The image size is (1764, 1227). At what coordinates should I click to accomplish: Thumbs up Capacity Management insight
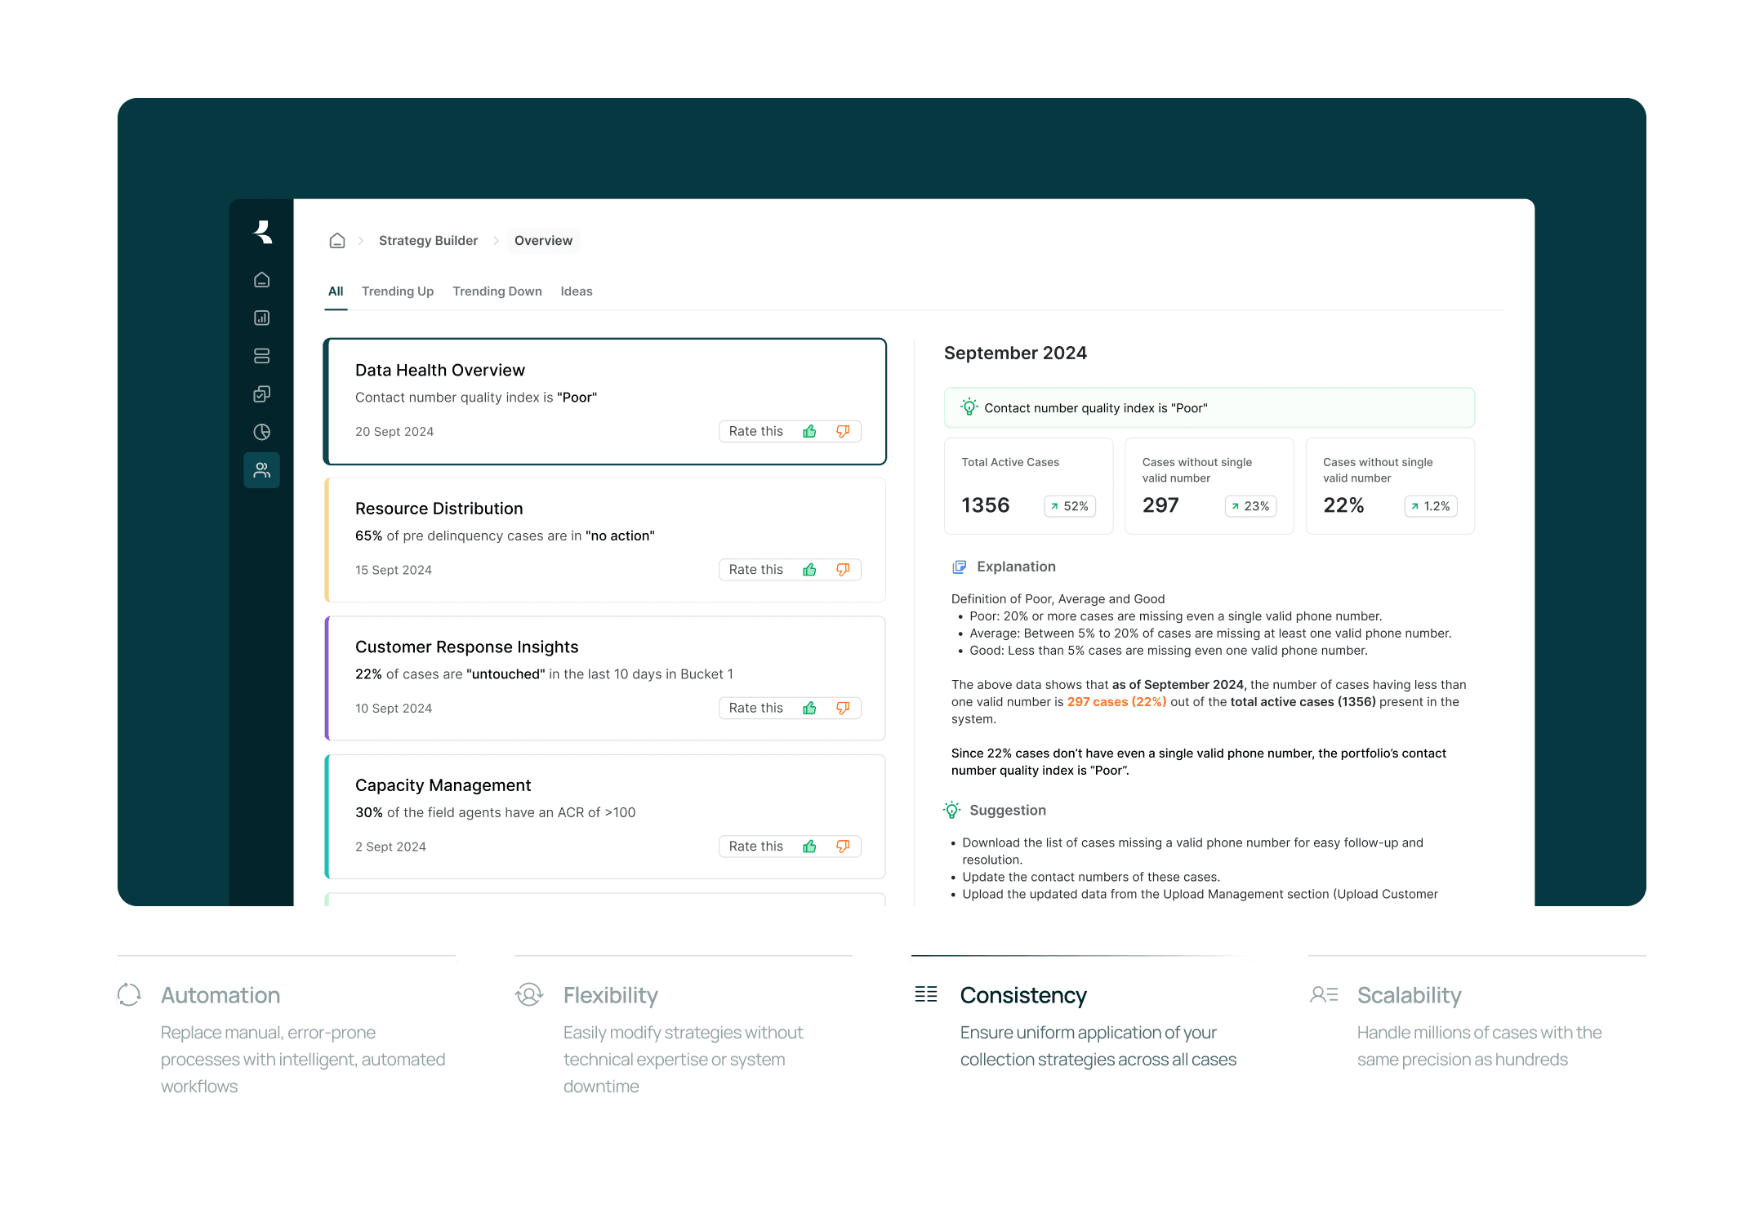click(x=809, y=847)
